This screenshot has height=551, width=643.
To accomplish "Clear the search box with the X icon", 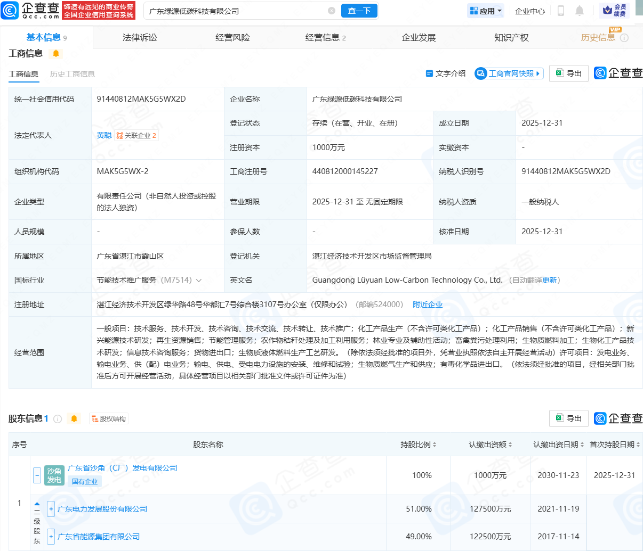I will (331, 11).
